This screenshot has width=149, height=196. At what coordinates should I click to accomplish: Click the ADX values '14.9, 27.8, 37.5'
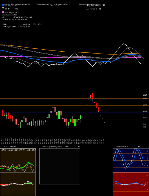click(35, 24)
